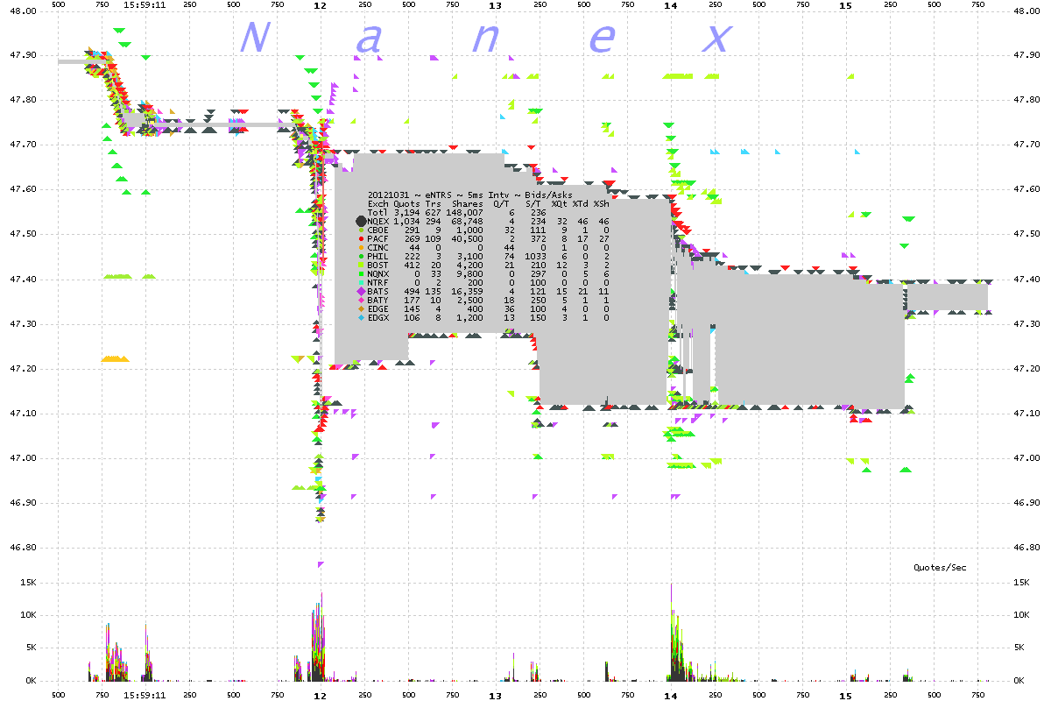The width and height of the screenshot is (1051, 701).
Task: Click the 'NTRF' exchange label
Action: tap(377, 282)
